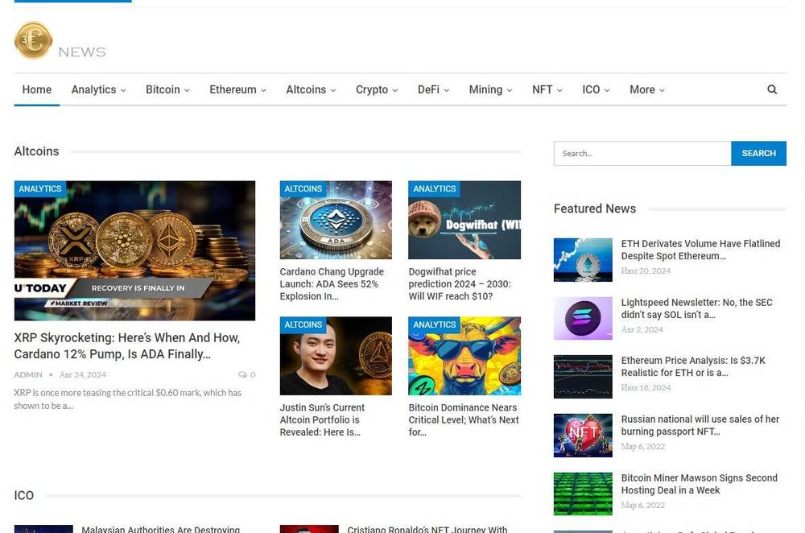The height and width of the screenshot is (533, 805).
Task: Open Lightspeed Newsletter SOL featured article
Action: point(696,308)
